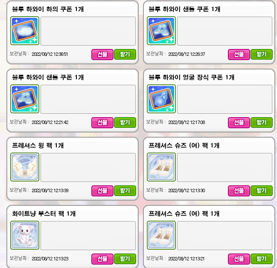Click the Blue Hawaii face accessory coupon icon
This screenshot has width=277, height=268.
(161, 99)
